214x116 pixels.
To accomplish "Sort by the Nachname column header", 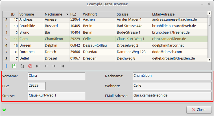I will coord(56,14).
